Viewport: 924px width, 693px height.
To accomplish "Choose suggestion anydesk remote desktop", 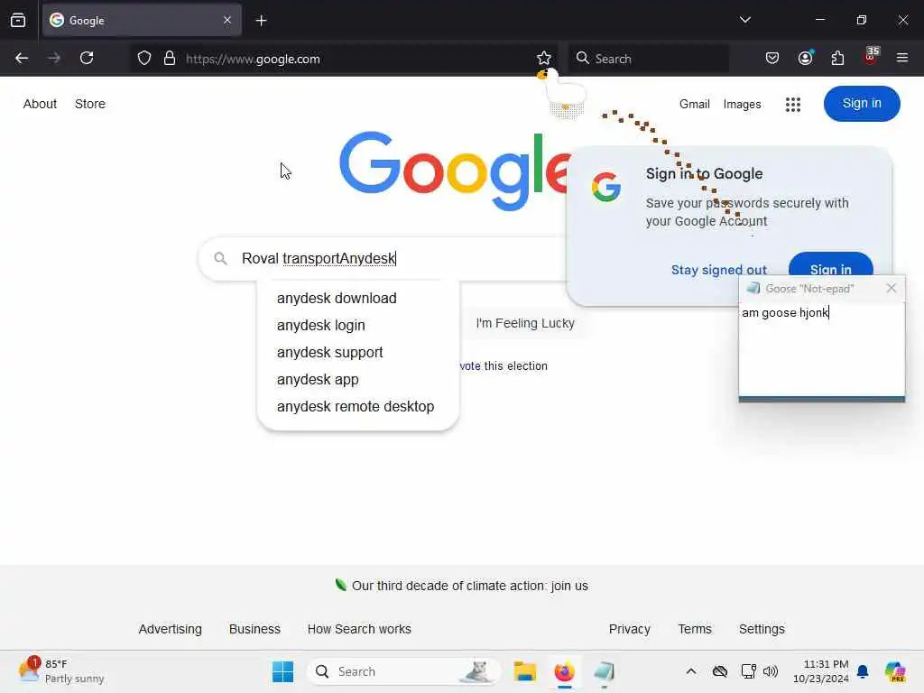I will pos(356,407).
